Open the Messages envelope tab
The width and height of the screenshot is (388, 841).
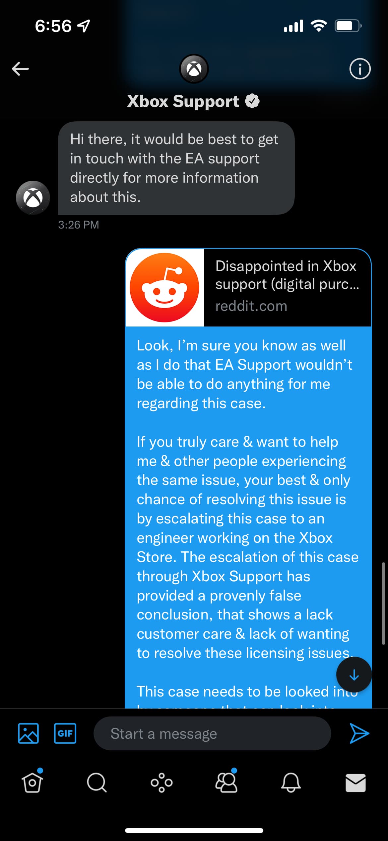(x=356, y=783)
